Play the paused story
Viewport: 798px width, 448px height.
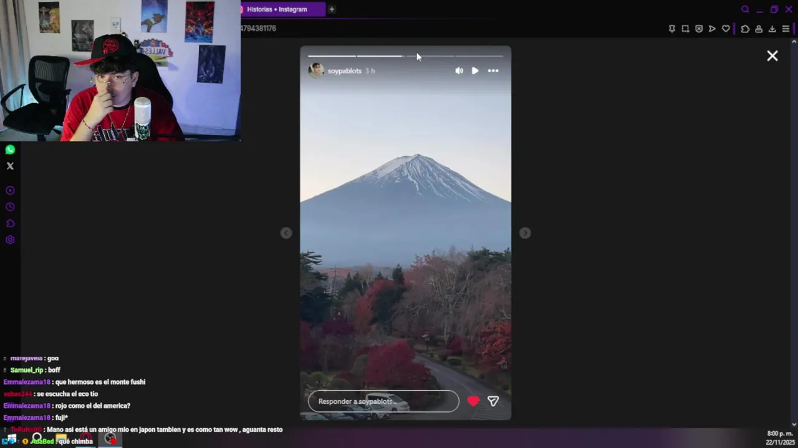475,71
